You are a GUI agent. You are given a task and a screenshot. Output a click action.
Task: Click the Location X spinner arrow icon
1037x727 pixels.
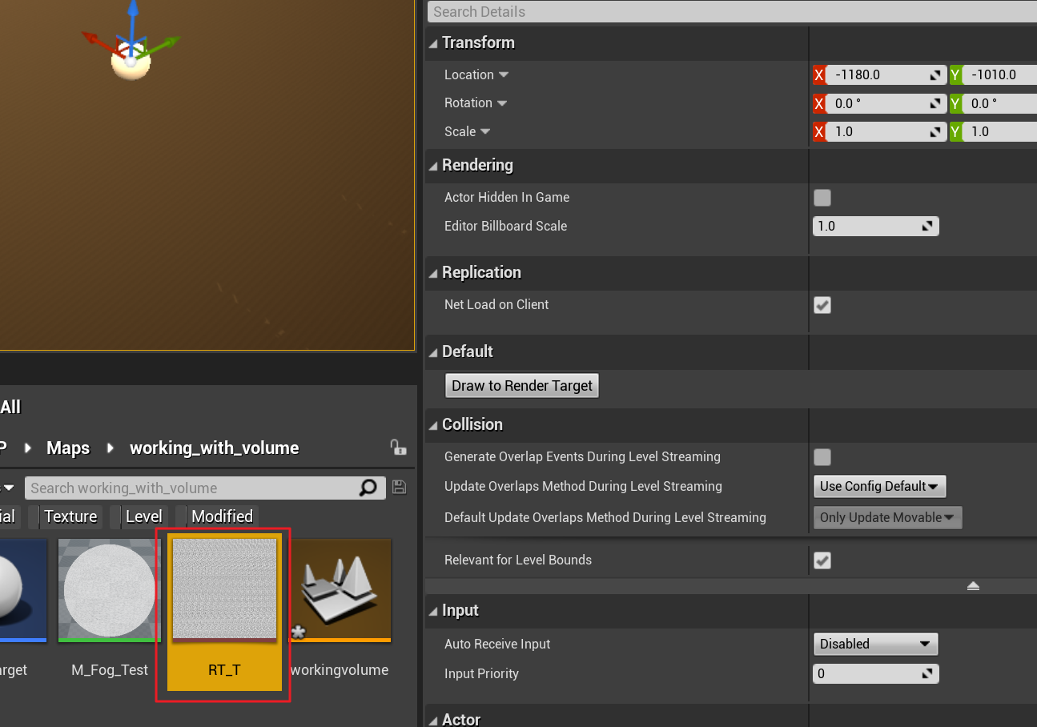click(935, 74)
